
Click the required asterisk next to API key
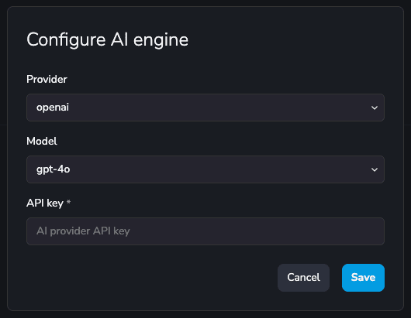(68, 202)
